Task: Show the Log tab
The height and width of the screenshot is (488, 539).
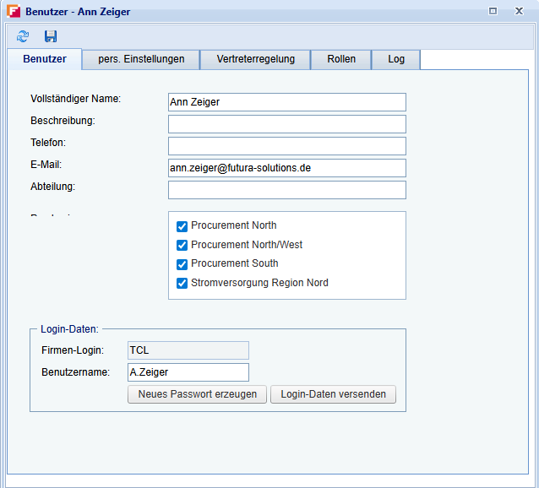Action: (396, 59)
